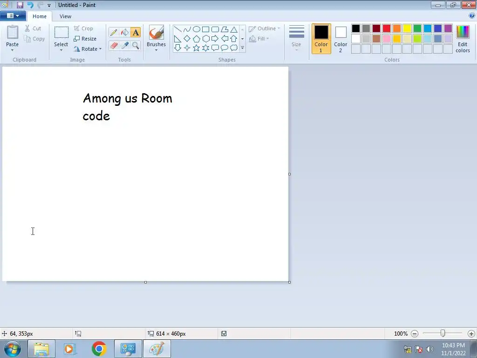This screenshot has width=477, height=358.
Task: Pick the orange color swatch
Action: coord(397,28)
